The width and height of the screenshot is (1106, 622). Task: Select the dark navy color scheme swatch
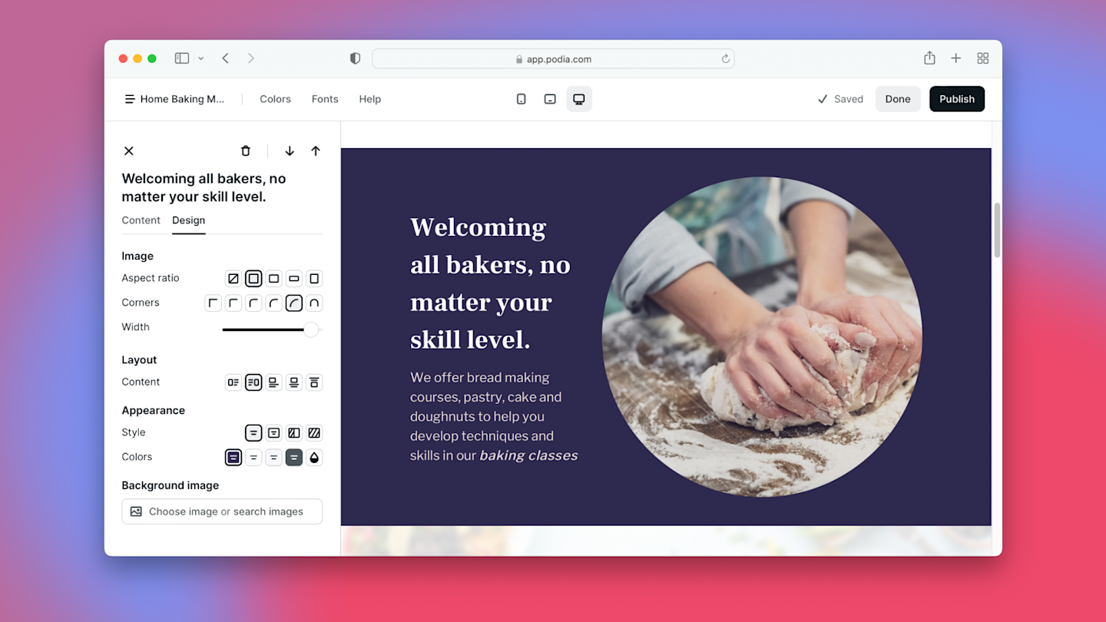233,458
